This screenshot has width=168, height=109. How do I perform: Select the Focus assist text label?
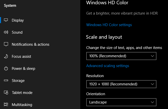click(x=22, y=57)
